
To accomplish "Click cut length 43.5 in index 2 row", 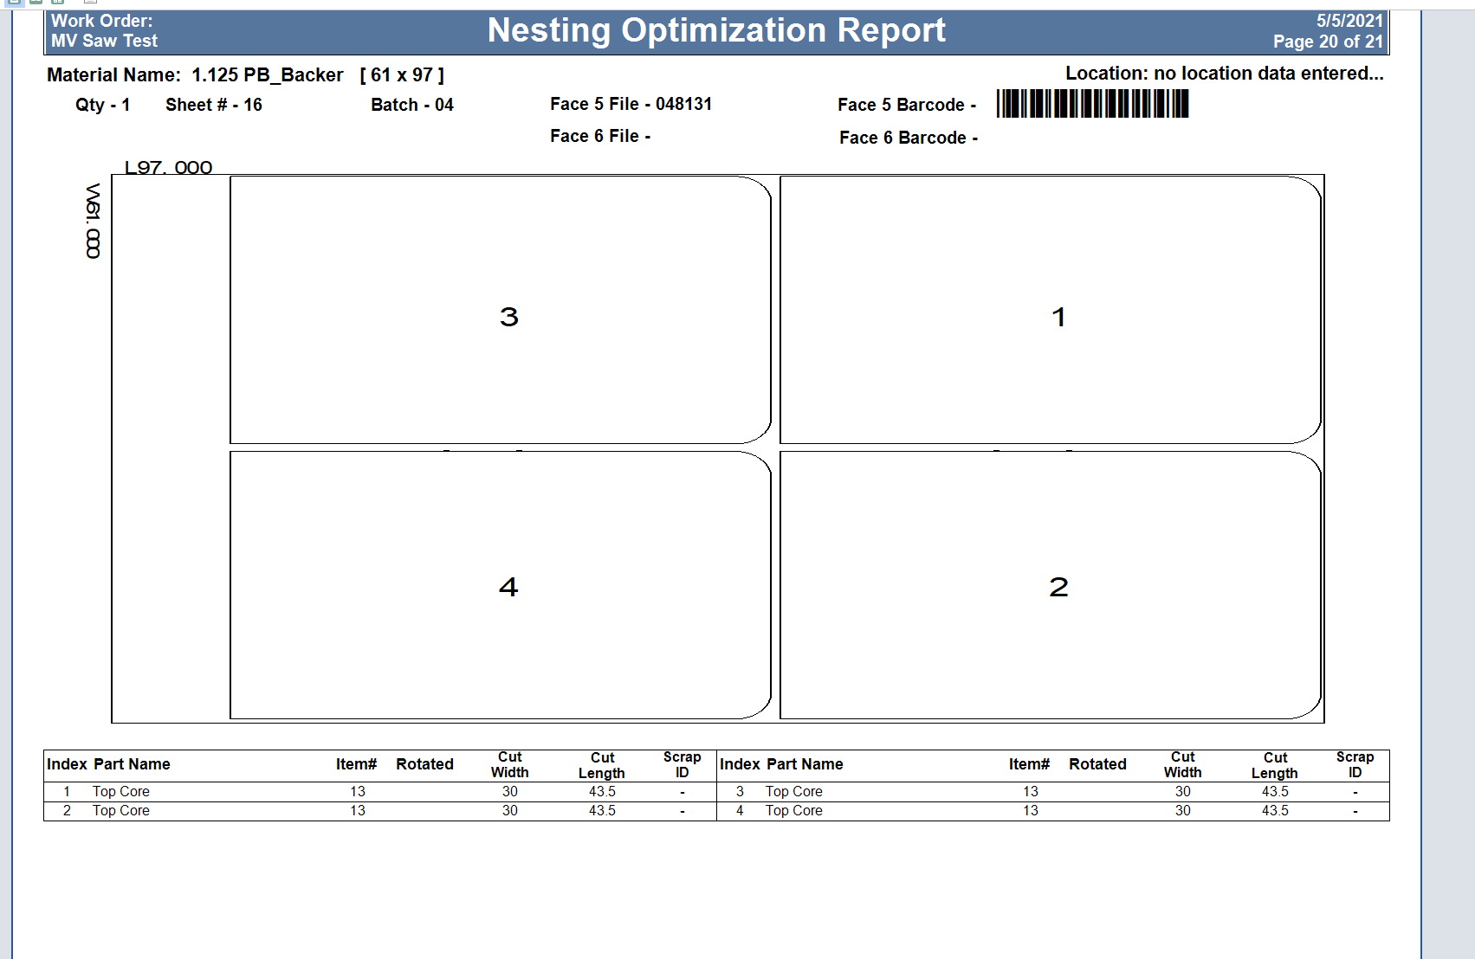I will click(x=602, y=810).
